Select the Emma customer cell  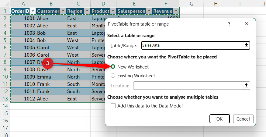(x=51, y=77)
